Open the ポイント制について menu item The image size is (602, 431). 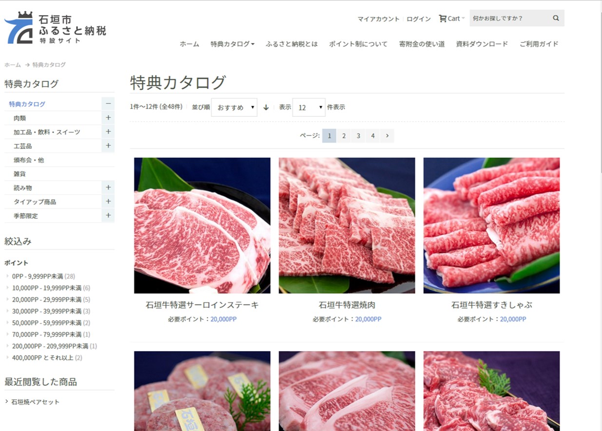pyautogui.click(x=358, y=44)
